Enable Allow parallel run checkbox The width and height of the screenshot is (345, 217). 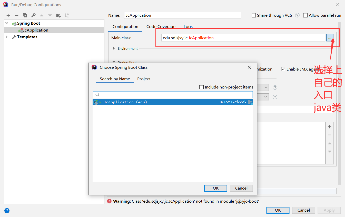tap(305, 15)
